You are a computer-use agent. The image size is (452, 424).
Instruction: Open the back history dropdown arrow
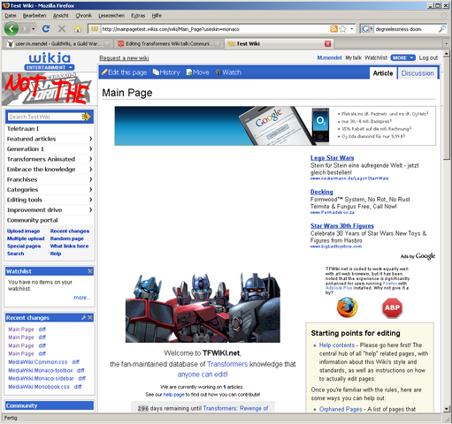pyautogui.click(x=34, y=29)
